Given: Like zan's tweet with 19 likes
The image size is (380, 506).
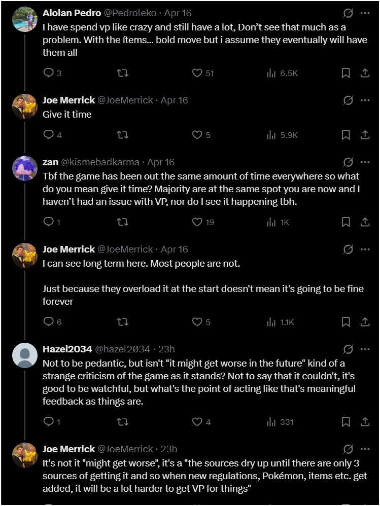Looking at the screenshot, I should click(197, 222).
